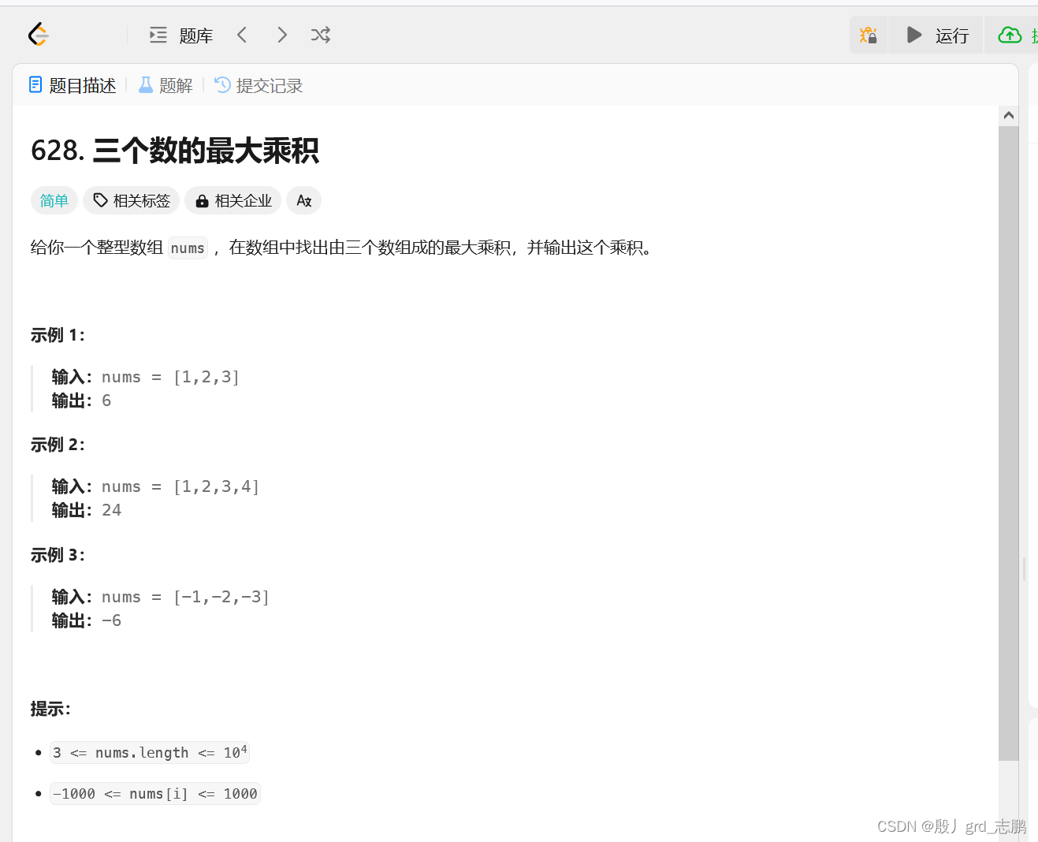Screen dimensions: 1038x842
Task: Show 相关标签 related topics
Action: [x=132, y=200]
